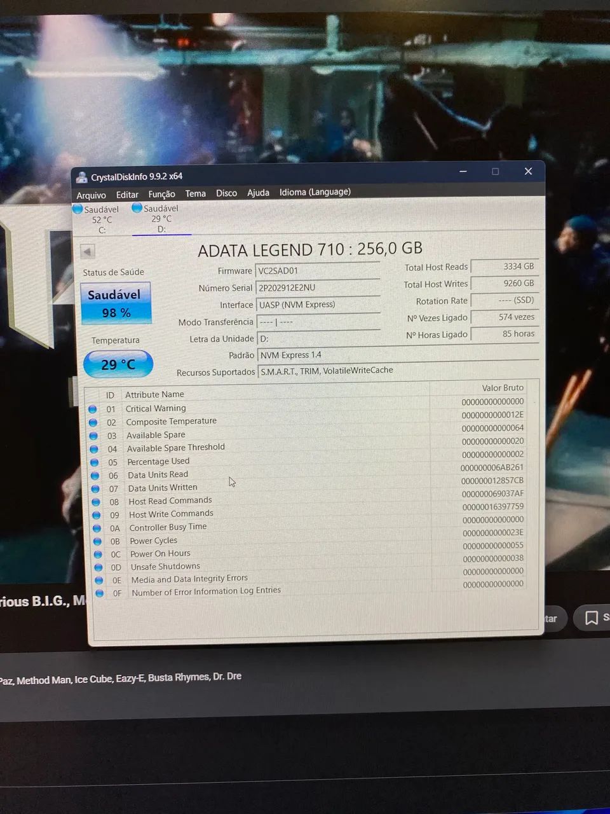The width and height of the screenshot is (610, 814).
Task: Select the Data Units Written attribute name
Action: tap(163, 488)
